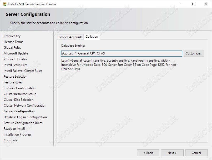
Task: Select Feature Configuration Rules step
Action: tap(23, 123)
